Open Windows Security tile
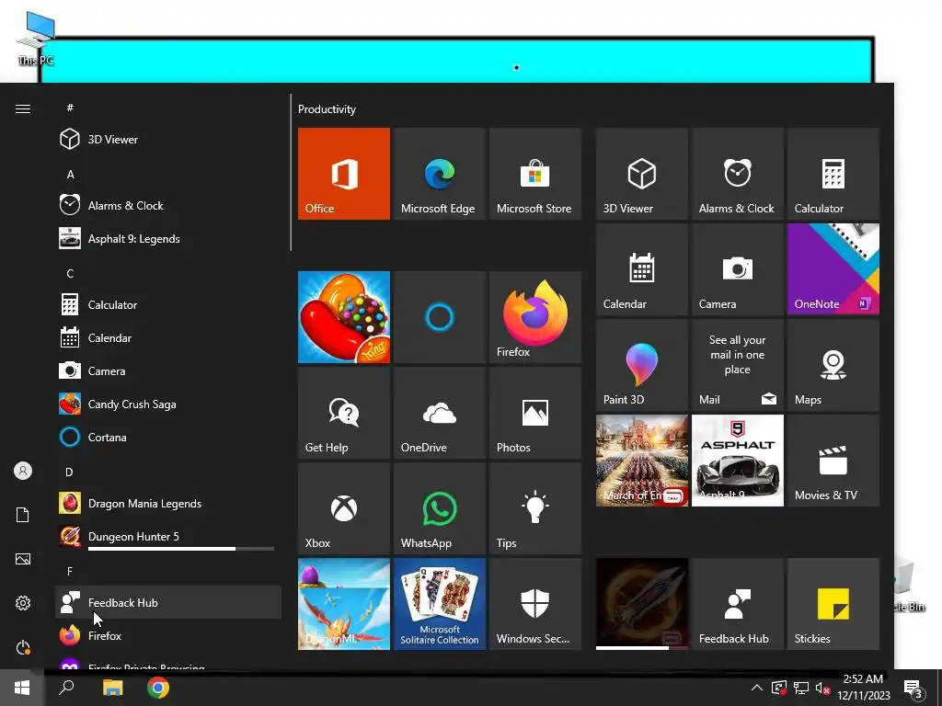Screen dimensions: 942x706 pos(534,604)
